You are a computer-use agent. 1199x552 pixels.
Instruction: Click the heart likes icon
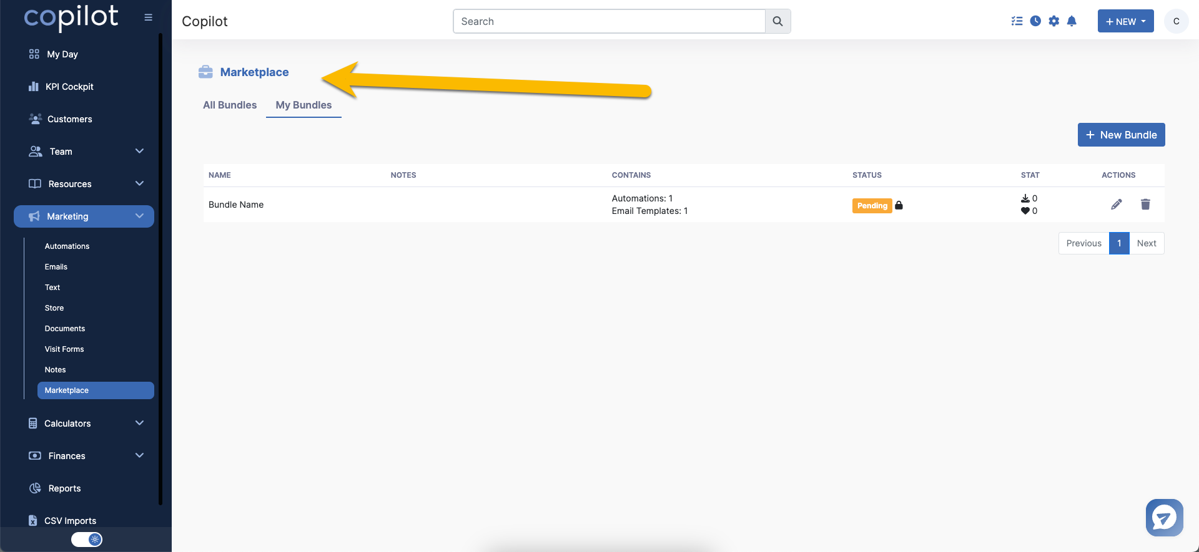pos(1025,211)
